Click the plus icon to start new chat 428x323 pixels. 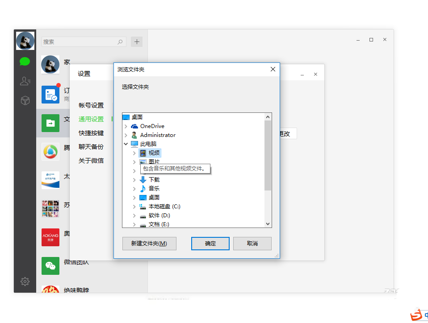[x=137, y=41]
